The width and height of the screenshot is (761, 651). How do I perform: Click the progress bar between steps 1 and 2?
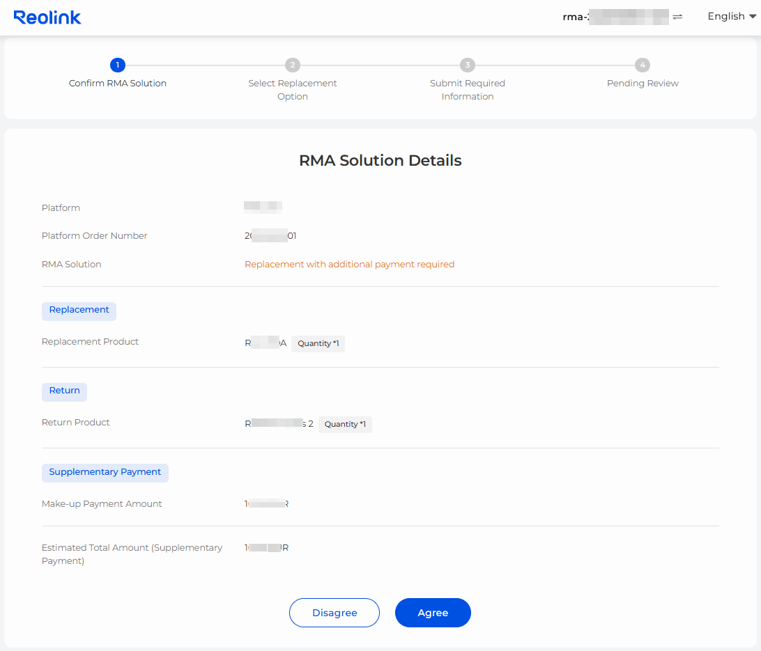(205, 65)
